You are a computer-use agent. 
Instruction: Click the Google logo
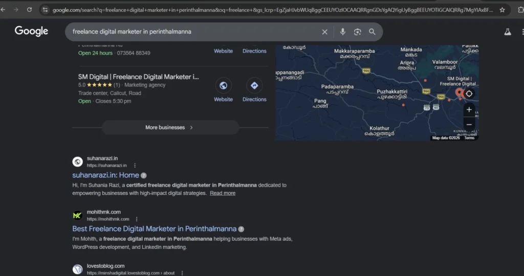(31, 31)
